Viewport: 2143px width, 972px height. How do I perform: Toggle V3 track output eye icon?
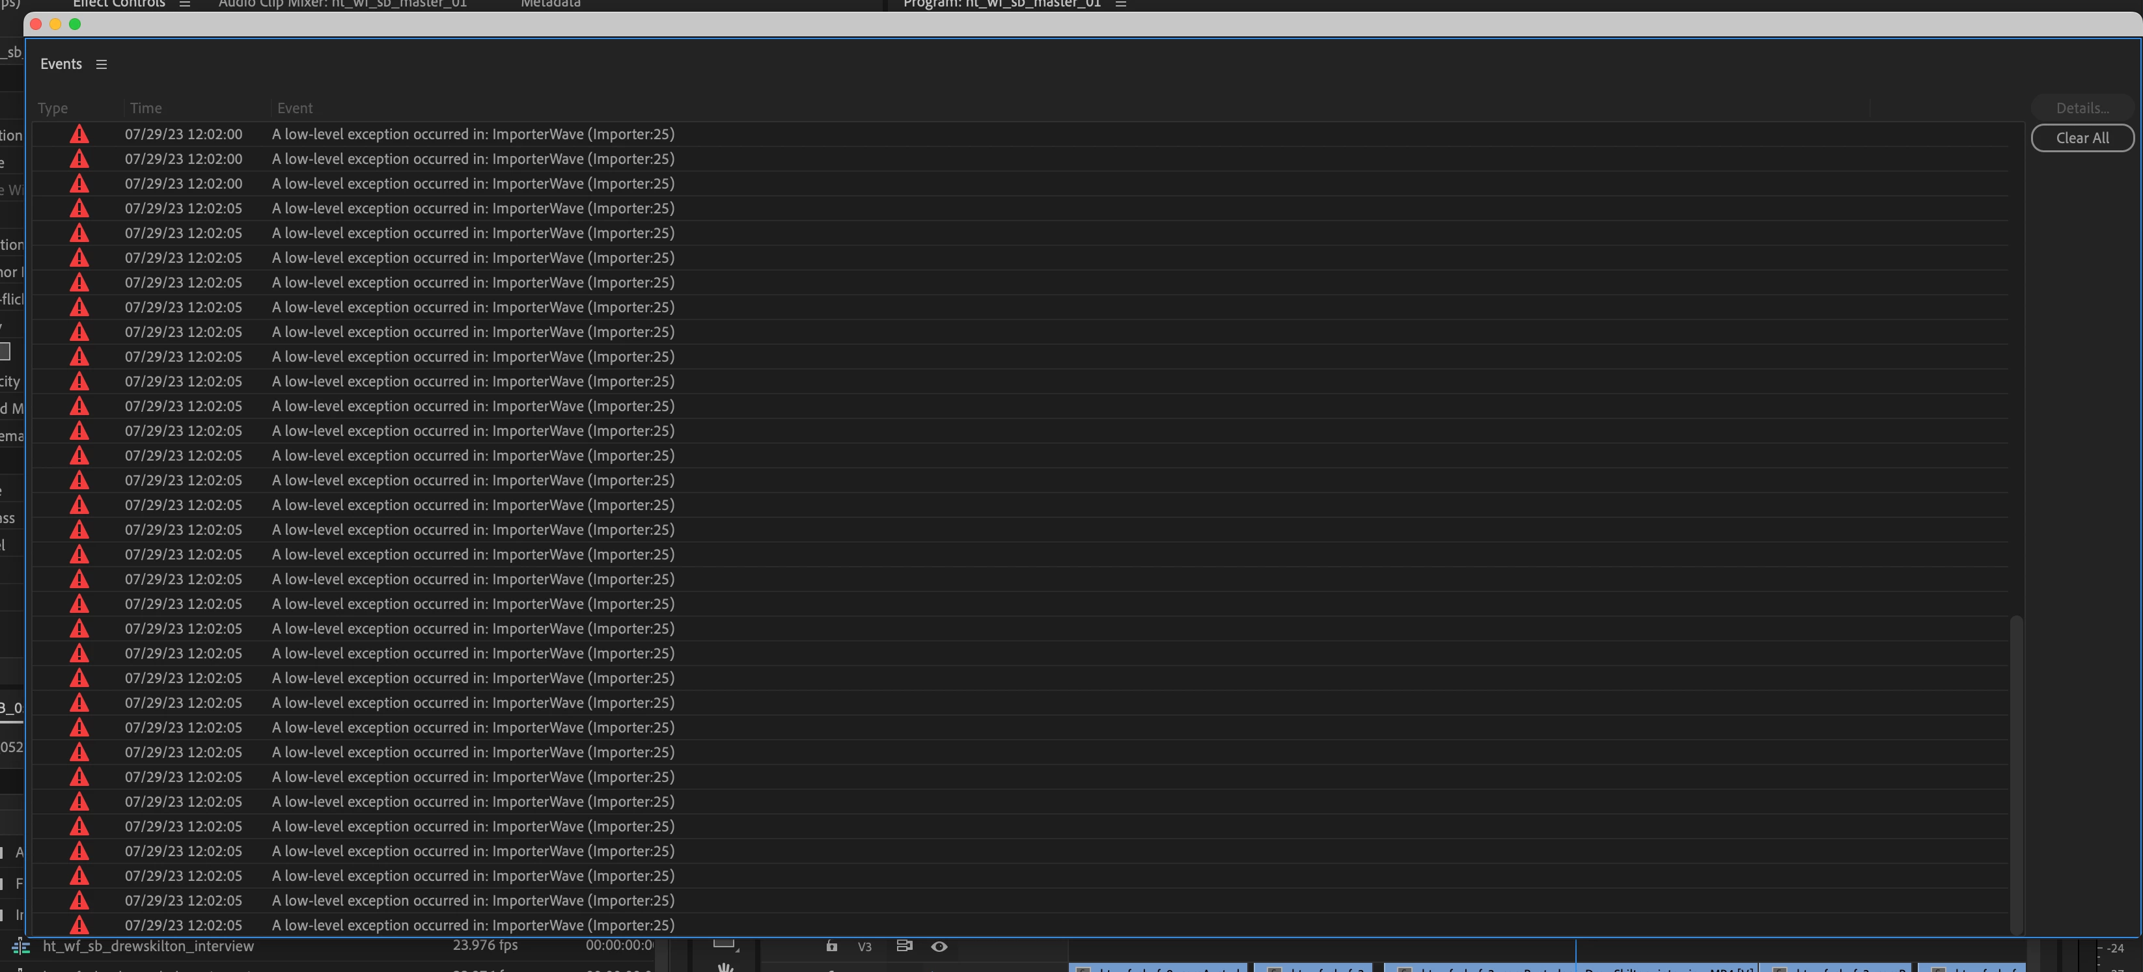coord(939,946)
